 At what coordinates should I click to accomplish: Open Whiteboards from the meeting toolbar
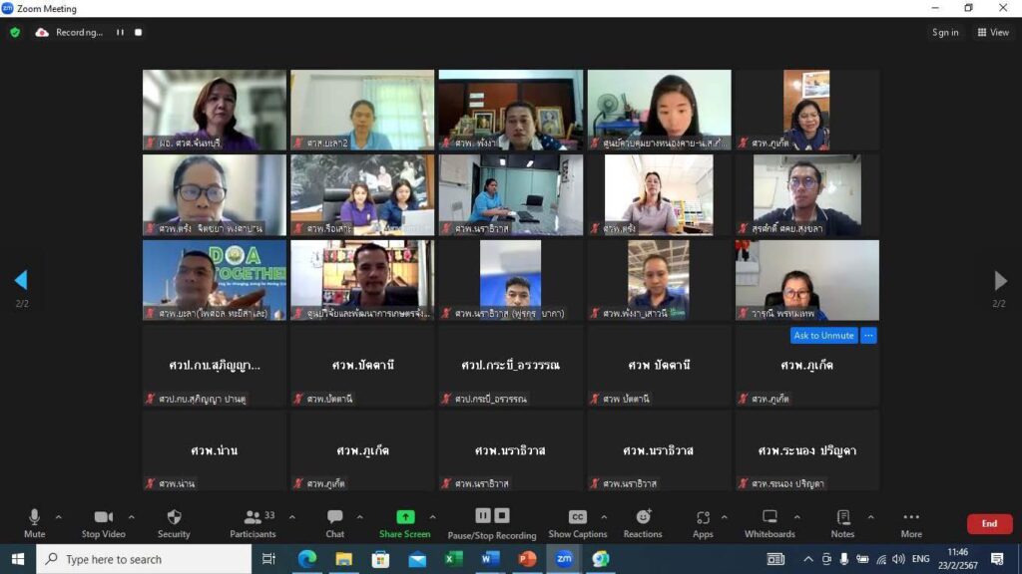coord(769,522)
